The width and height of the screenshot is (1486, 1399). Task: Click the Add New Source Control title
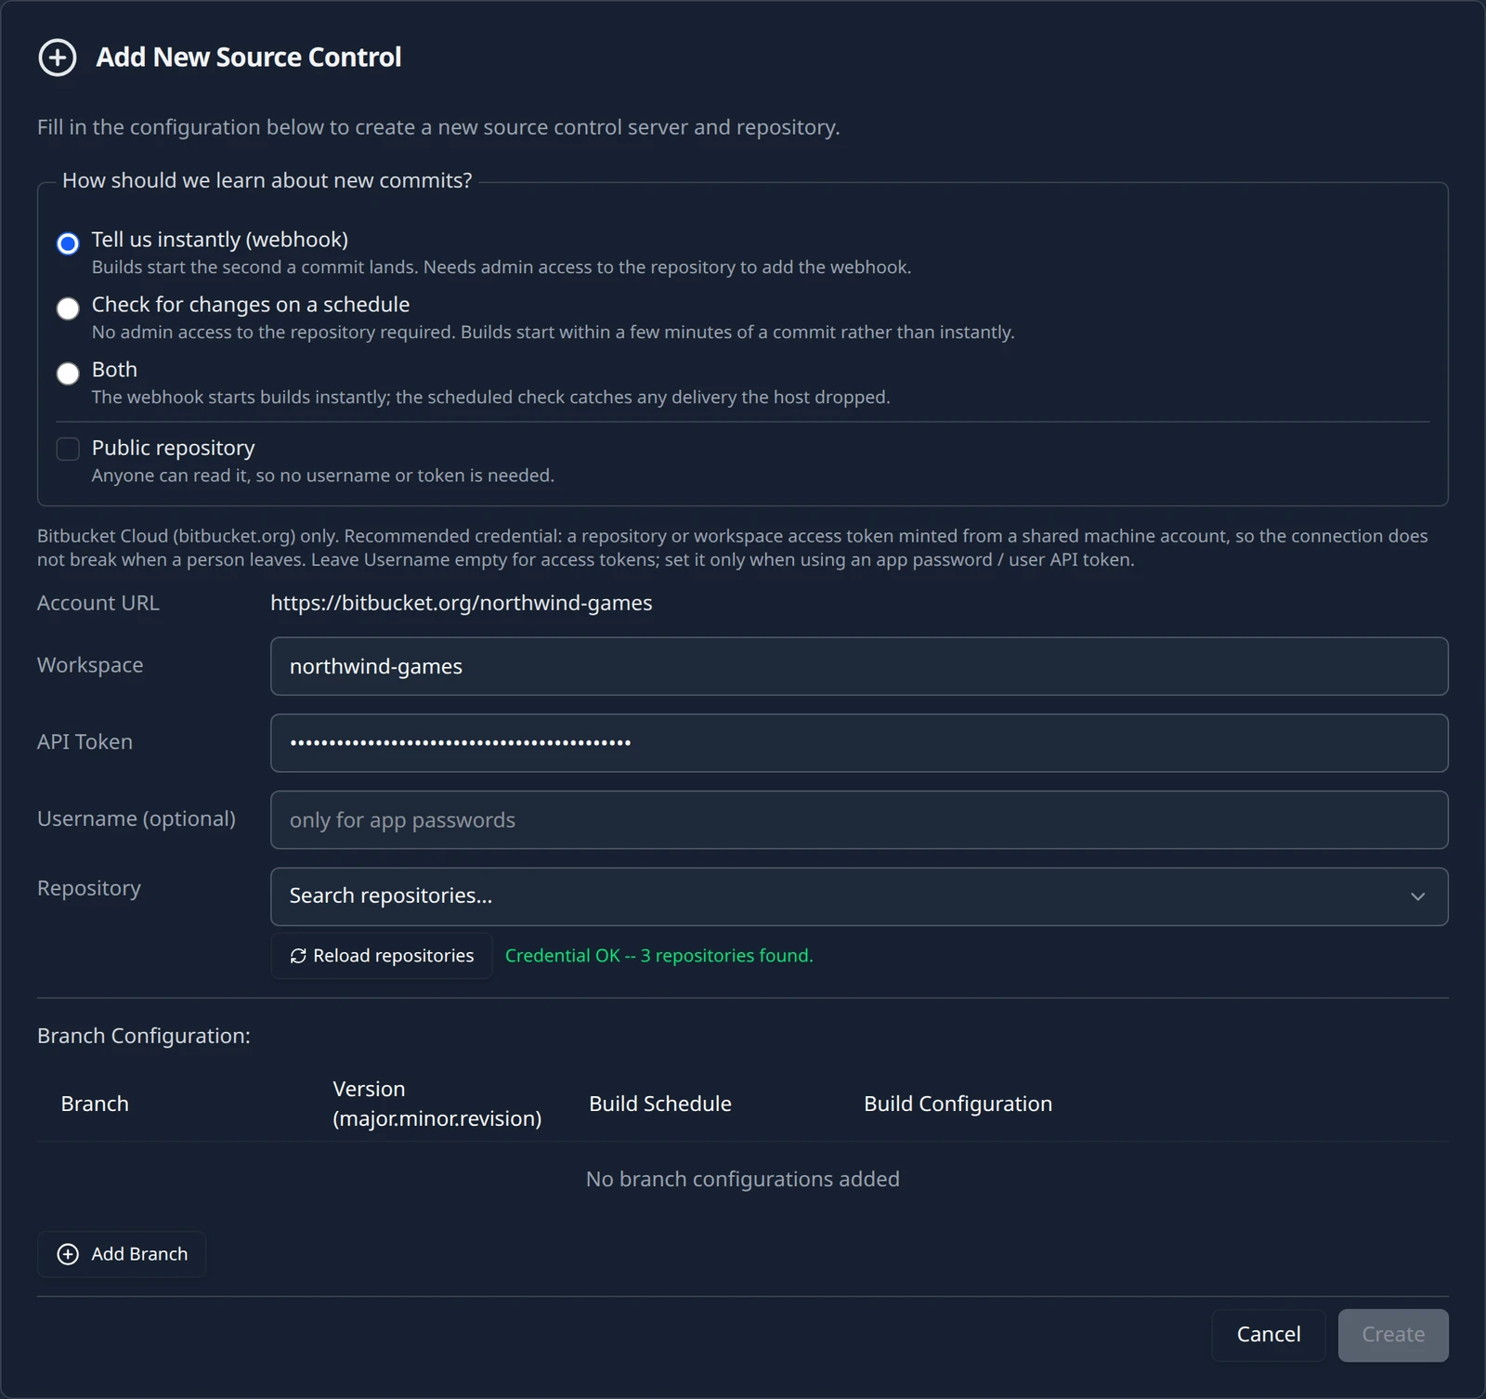coord(249,58)
